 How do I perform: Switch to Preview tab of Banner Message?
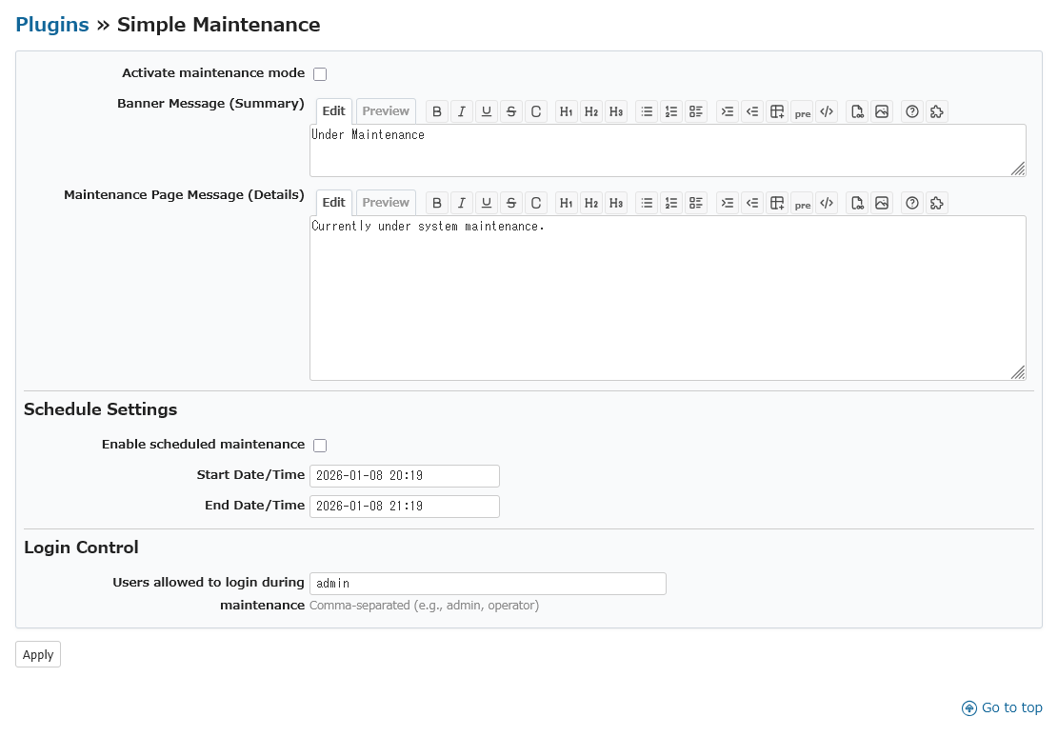coord(386,111)
